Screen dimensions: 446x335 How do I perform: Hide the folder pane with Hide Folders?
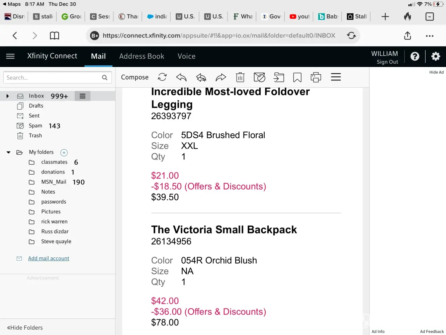(25, 328)
